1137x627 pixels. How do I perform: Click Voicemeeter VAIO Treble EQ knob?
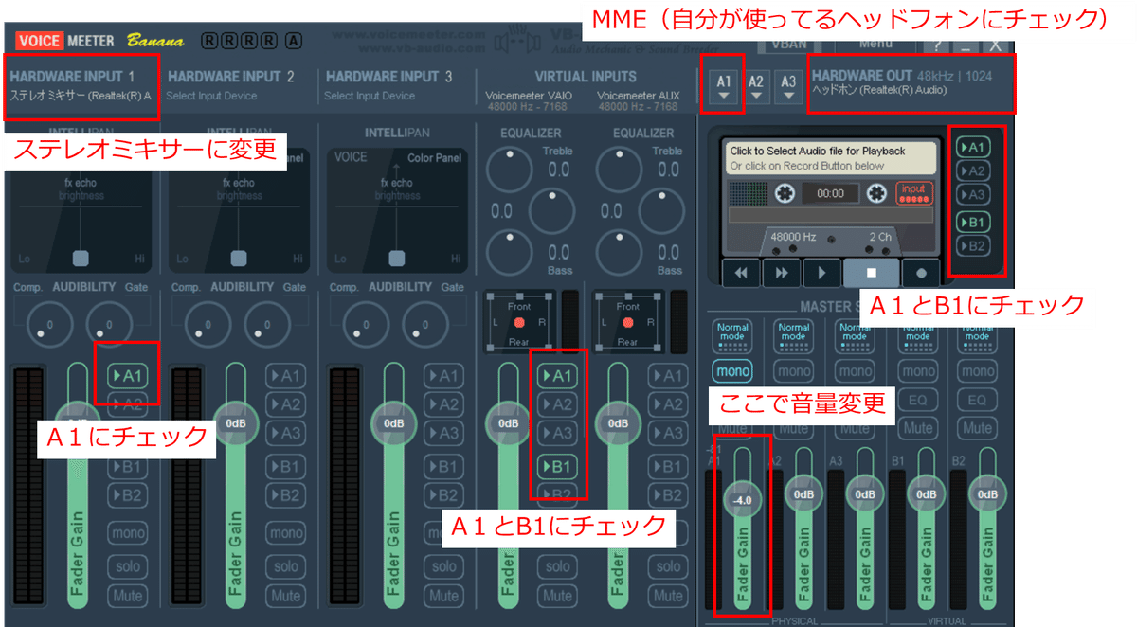click(510, 170)
